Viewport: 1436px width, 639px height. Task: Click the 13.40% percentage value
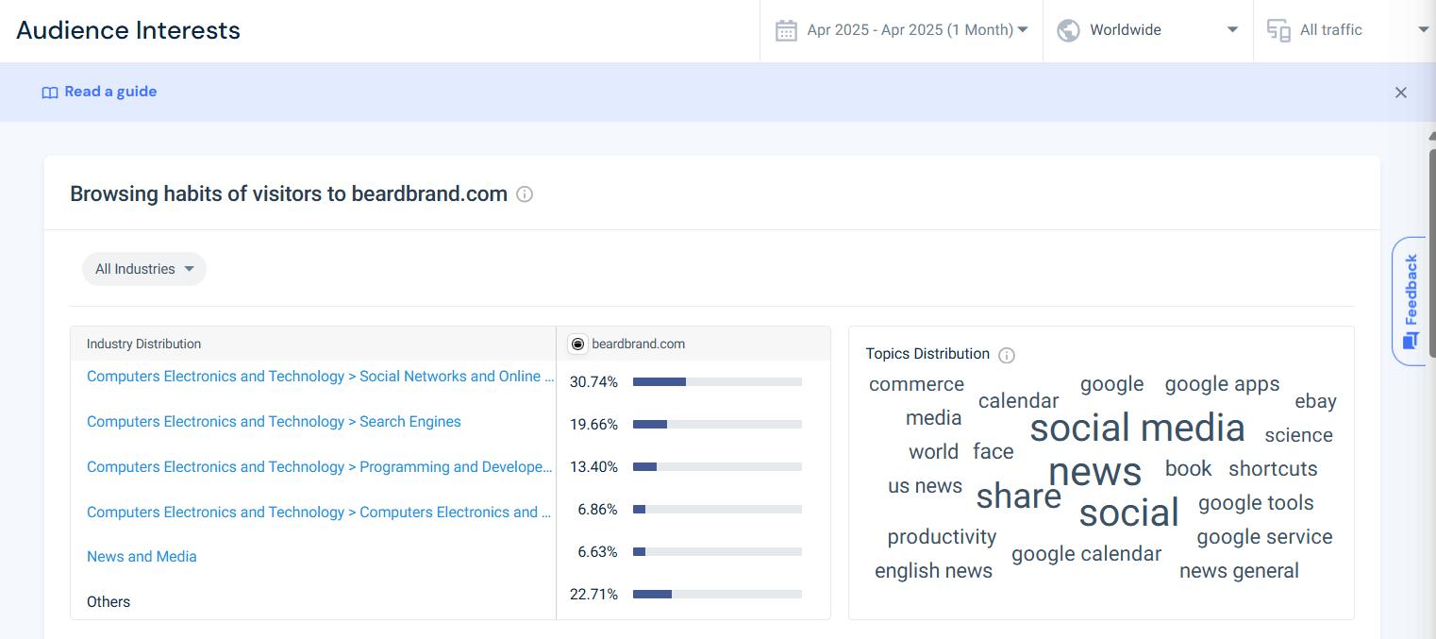(593, 467)
